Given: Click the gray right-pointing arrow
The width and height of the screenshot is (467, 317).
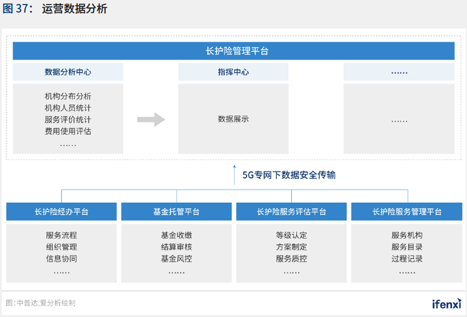Looking at the screenshot, I should (151, 120).
